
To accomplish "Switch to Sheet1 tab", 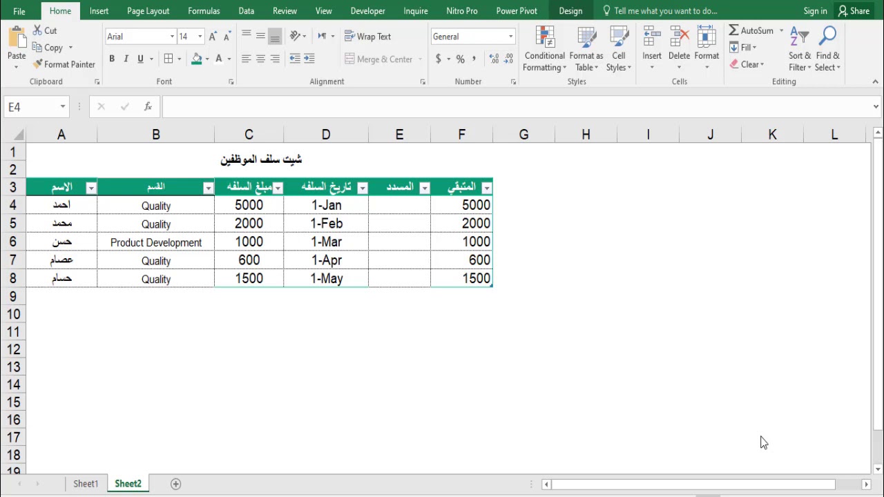I will (86, 484).
